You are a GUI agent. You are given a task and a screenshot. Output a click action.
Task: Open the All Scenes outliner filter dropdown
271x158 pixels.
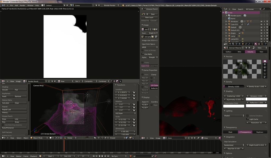[x=253, y=9]
